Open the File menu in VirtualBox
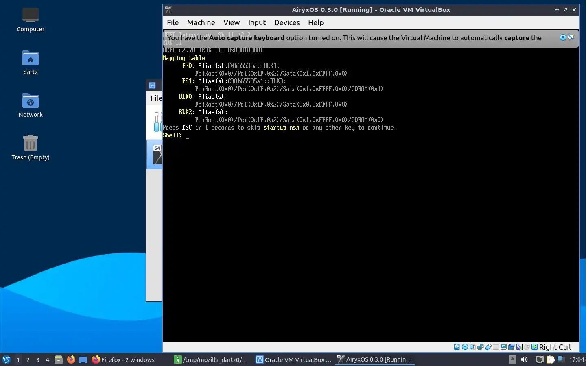The width and height of the screenshot is (586, 366). click(x=173, y=23)
